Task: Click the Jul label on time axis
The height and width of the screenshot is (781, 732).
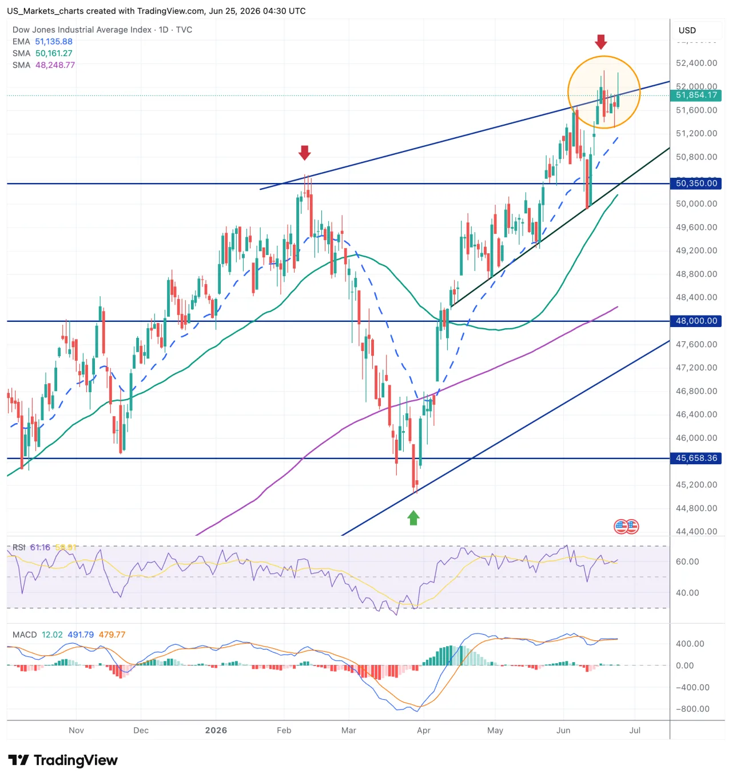Action: (635, 731)
